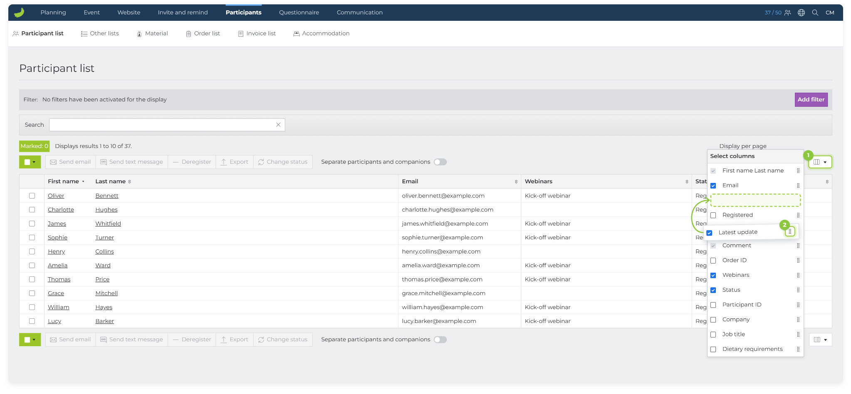The height and width of the screenshot is (394, 851).
Task: Open the participants count icon in header
Action: pyautogui.click(x=787, y=12)
